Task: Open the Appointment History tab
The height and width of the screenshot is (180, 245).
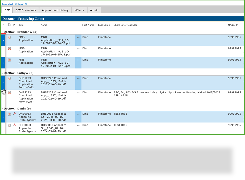Action: (x=55, y=10)
